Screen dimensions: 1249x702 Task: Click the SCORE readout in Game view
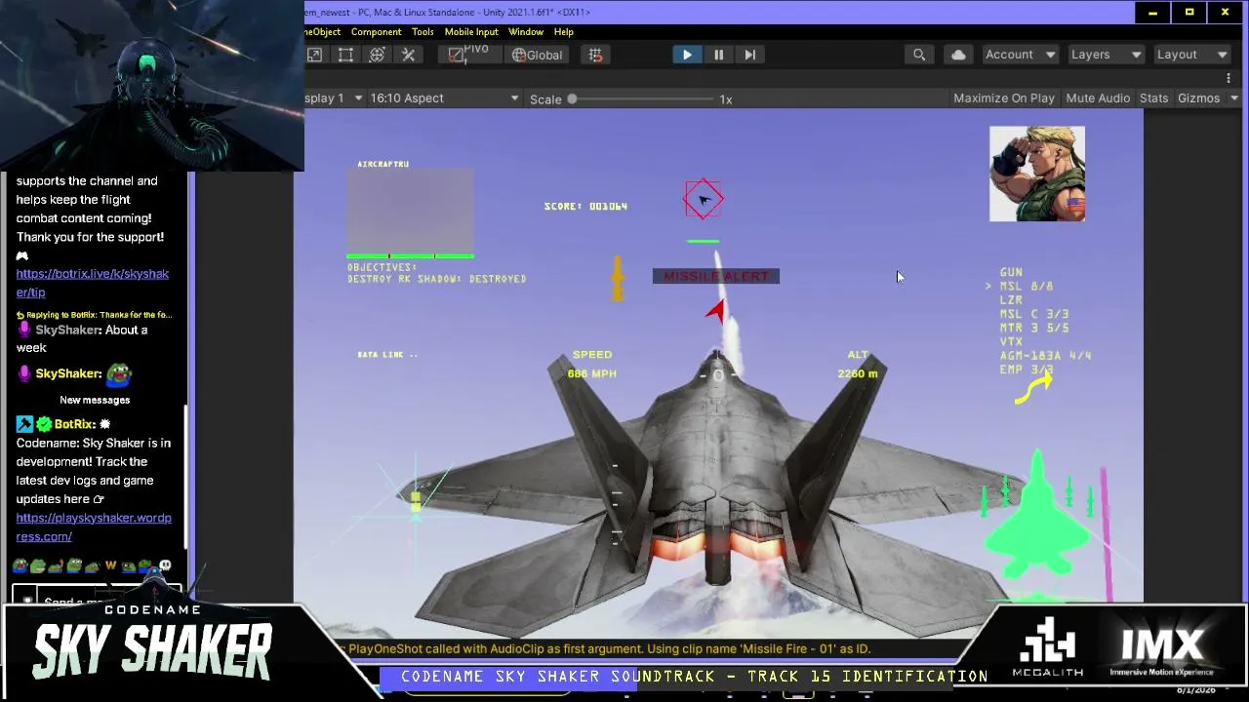click(585, 206)
